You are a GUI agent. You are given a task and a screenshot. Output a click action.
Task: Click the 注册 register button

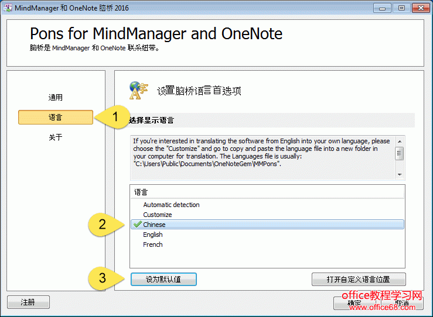pos(28,302)
